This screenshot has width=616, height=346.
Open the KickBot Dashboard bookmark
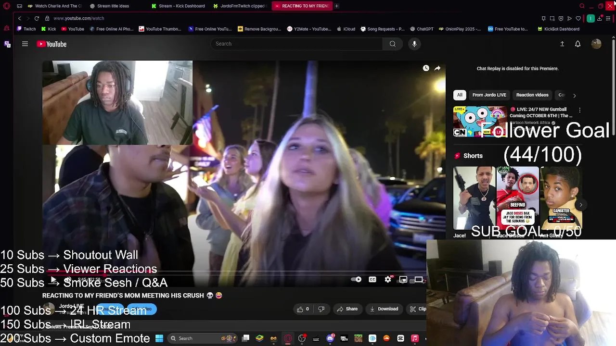click(558, 29)
